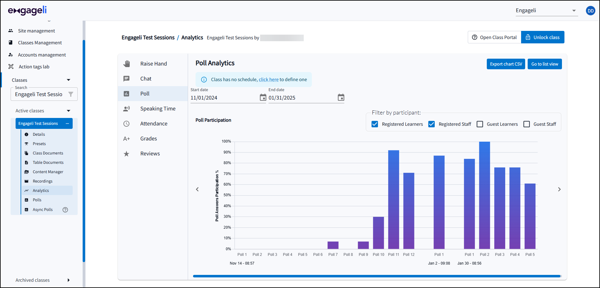This screenshot has height=288, width=600.
Task: Click the sidebar vertical scrollbar
Action: click(x=84, y=151)
